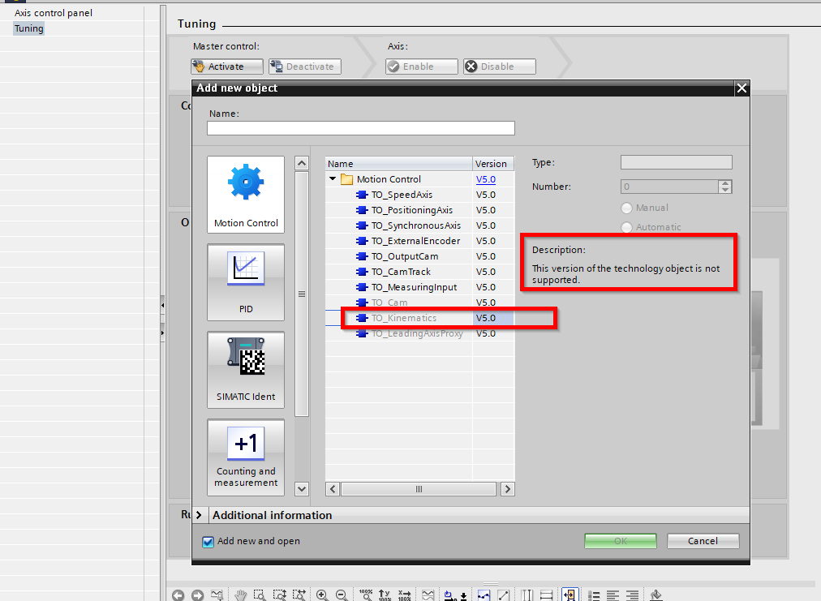This screenshot has width=821, height=601.
Task: Select the horizontal zoom selection tool
Action: click(299, 595)
